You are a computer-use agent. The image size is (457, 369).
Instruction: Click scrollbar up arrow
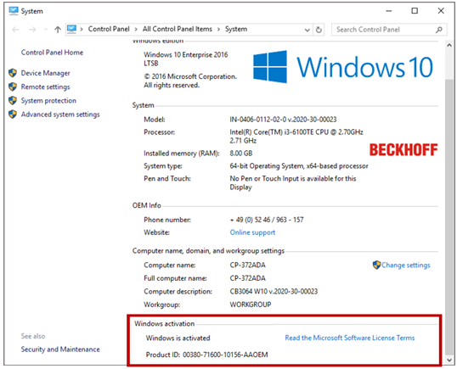[449, 45]
